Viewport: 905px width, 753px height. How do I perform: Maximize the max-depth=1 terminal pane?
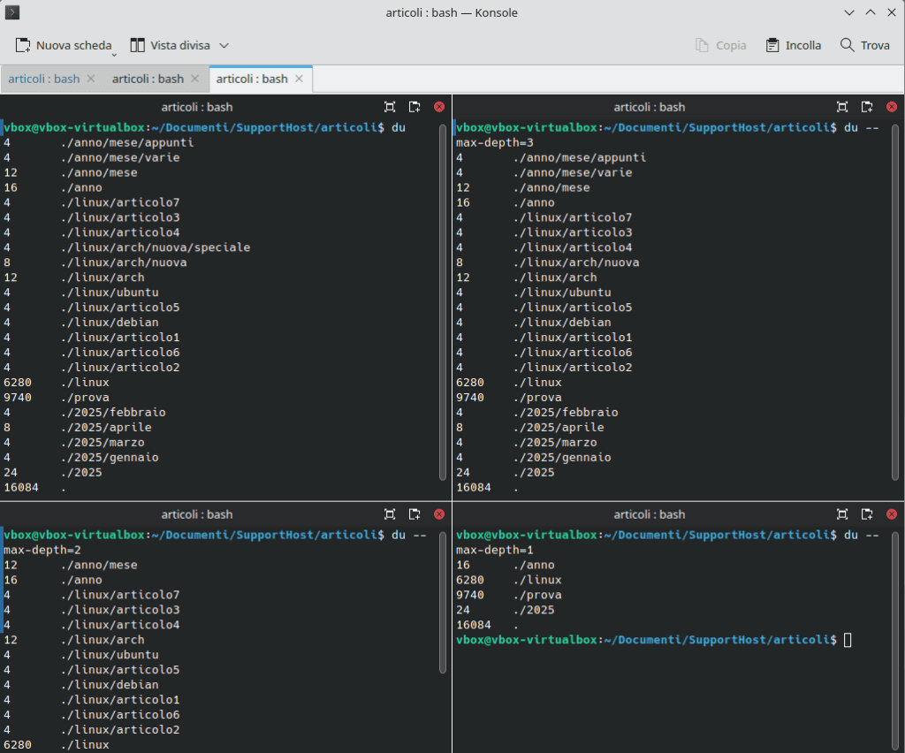tap(842, 514)
